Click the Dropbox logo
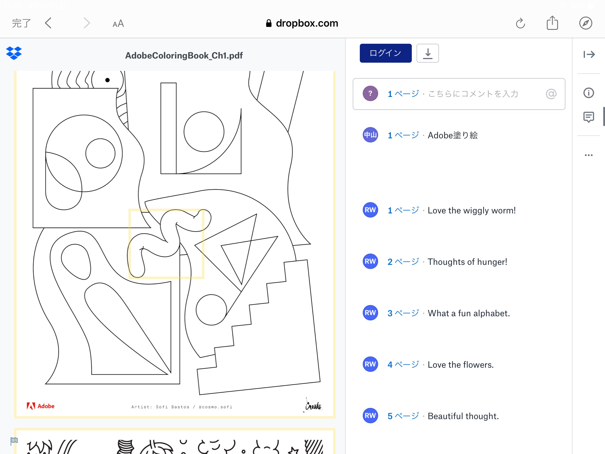This screenshot has width=605, height=454. tap(14, 53)
